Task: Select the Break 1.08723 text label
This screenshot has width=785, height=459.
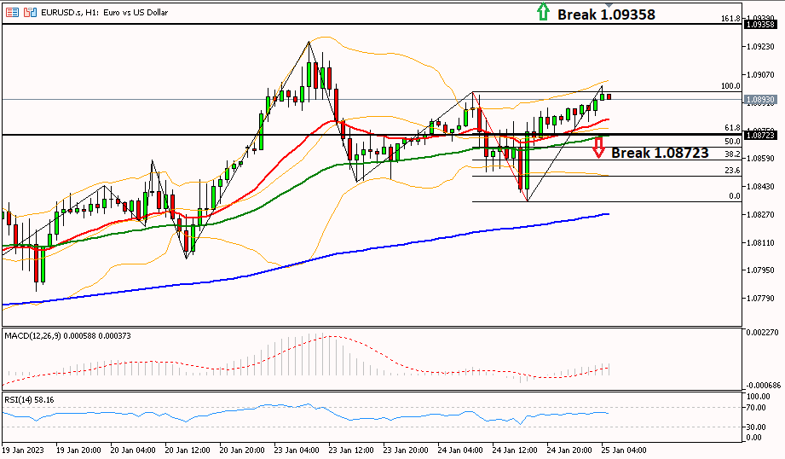Action: click(660, 153)
